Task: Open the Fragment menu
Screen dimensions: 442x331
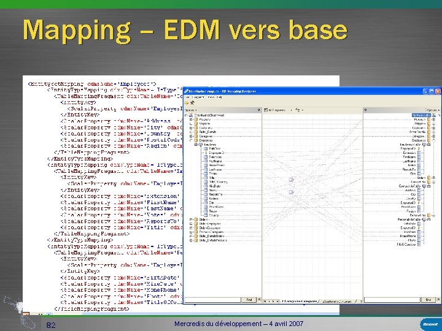Action: pyautogui.click(x=198, y=97)
